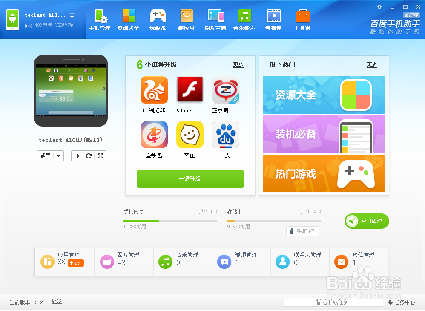Click the 9.52G可用 storage card text
This screenshot has width=425, height=311.
click(238, 227)
